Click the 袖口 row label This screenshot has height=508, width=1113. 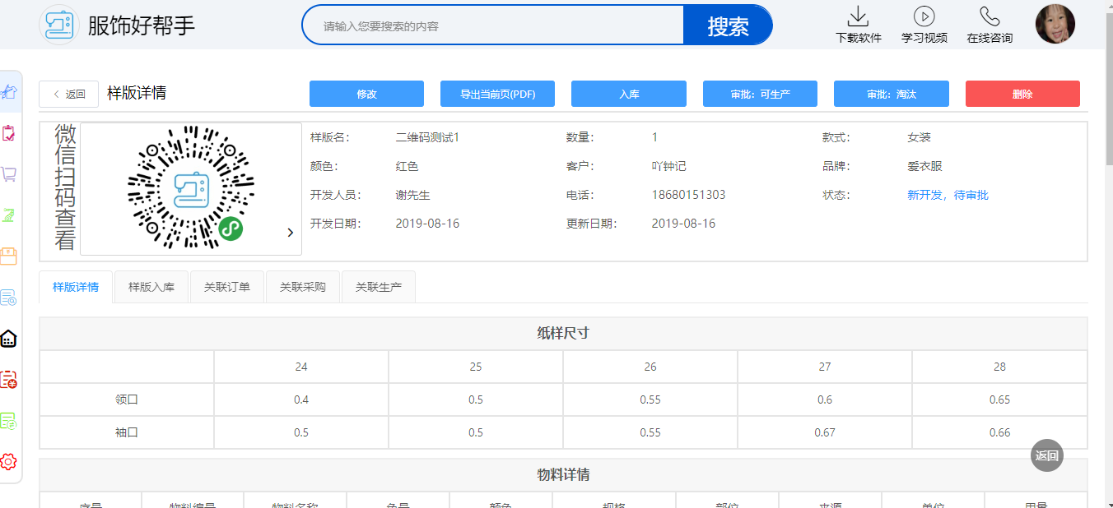click(x=127, y=432)
